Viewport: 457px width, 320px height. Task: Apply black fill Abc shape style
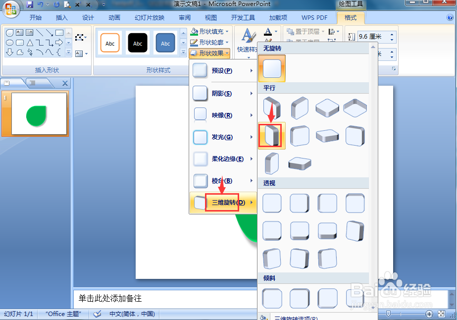click(x=138, y=43)
